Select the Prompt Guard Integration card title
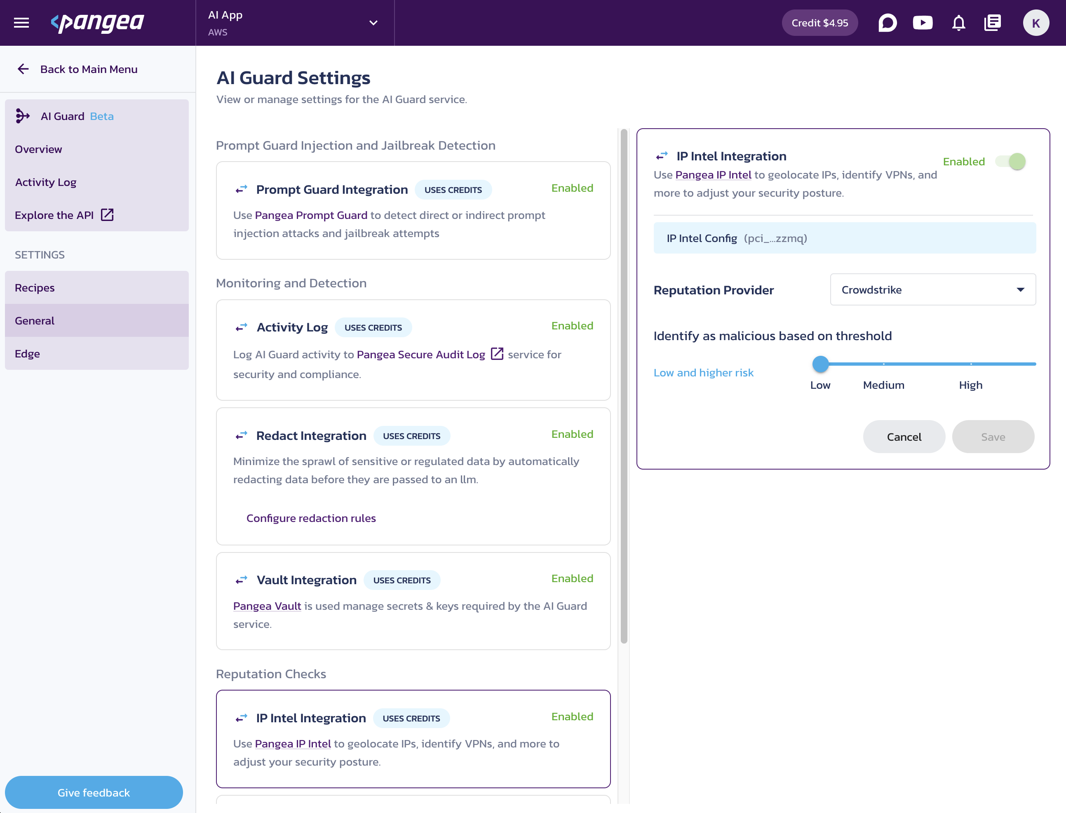 [x=332, y=189]
